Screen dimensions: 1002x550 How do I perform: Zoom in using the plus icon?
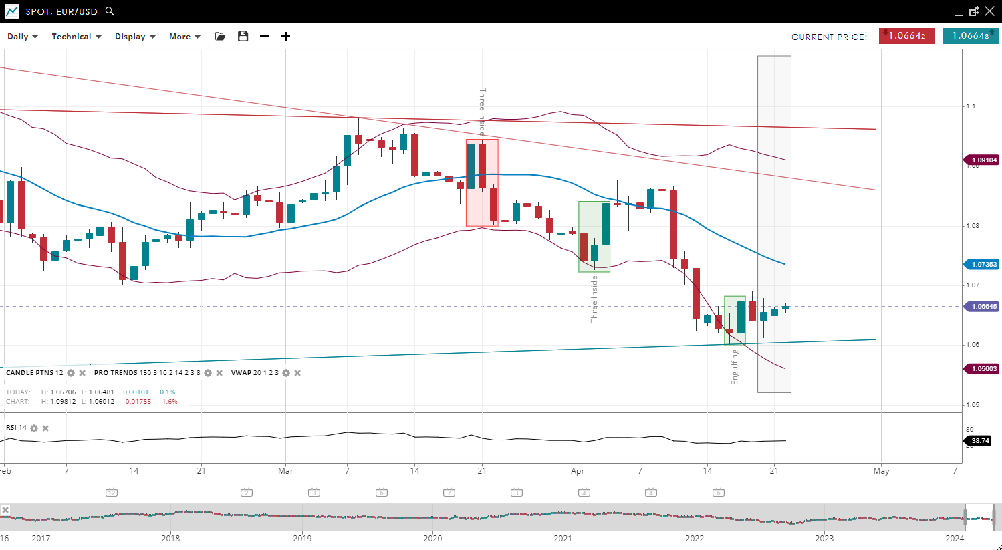(x=286, y=37)
